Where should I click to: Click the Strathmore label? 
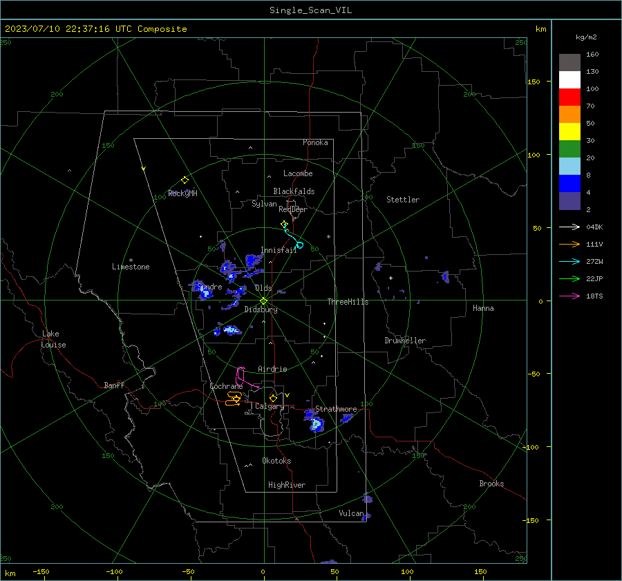pos(336,409)
